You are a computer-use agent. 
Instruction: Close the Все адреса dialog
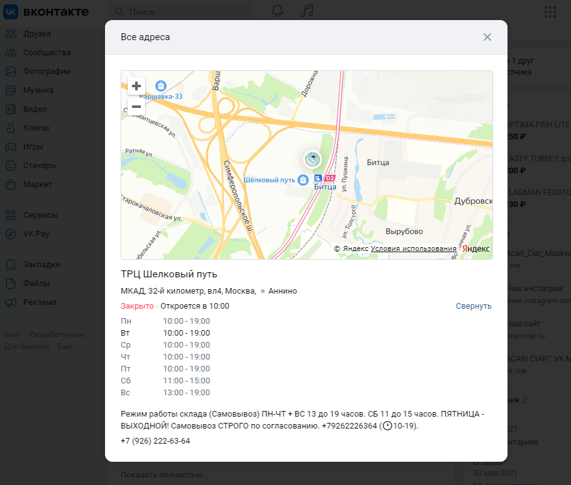[x=487, y=37]
